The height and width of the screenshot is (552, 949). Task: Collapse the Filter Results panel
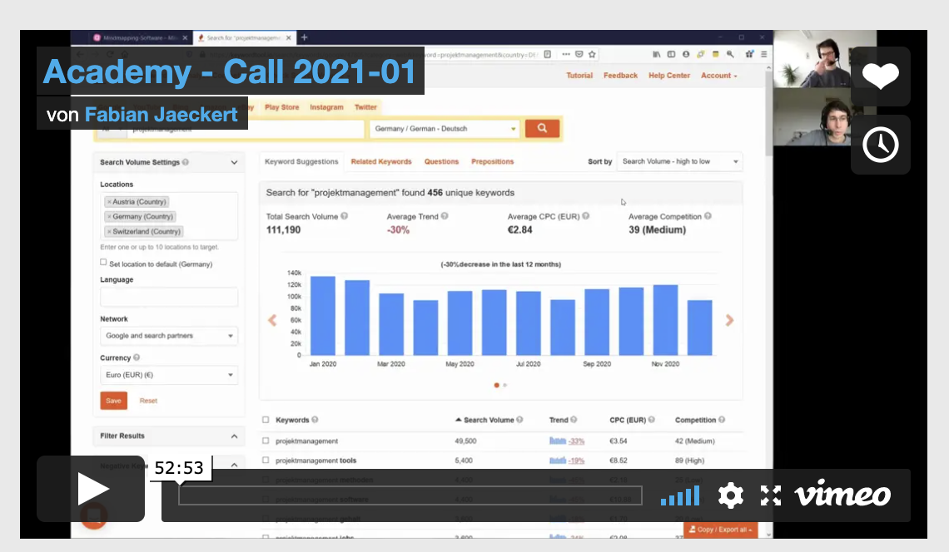(234, 436)
